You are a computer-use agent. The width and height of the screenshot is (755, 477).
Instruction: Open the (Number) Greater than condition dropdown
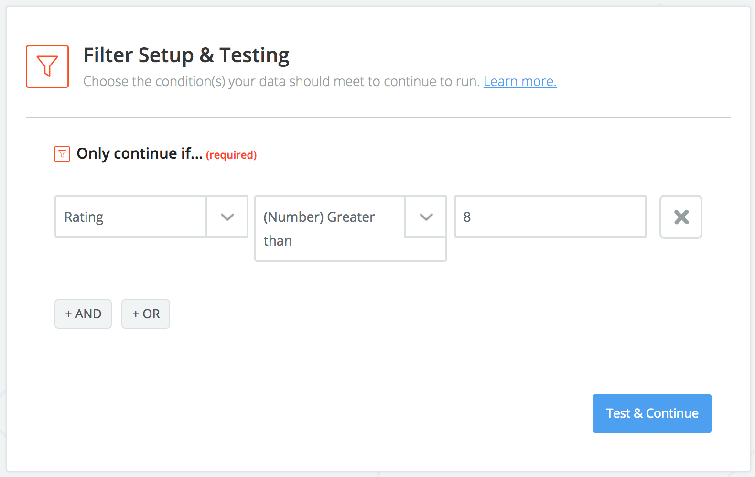(425, 217)
